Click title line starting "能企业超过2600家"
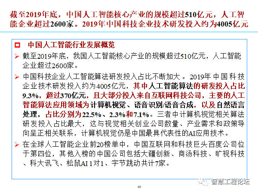The width and height of the screenshot is (258, 193). click(129, 24)
